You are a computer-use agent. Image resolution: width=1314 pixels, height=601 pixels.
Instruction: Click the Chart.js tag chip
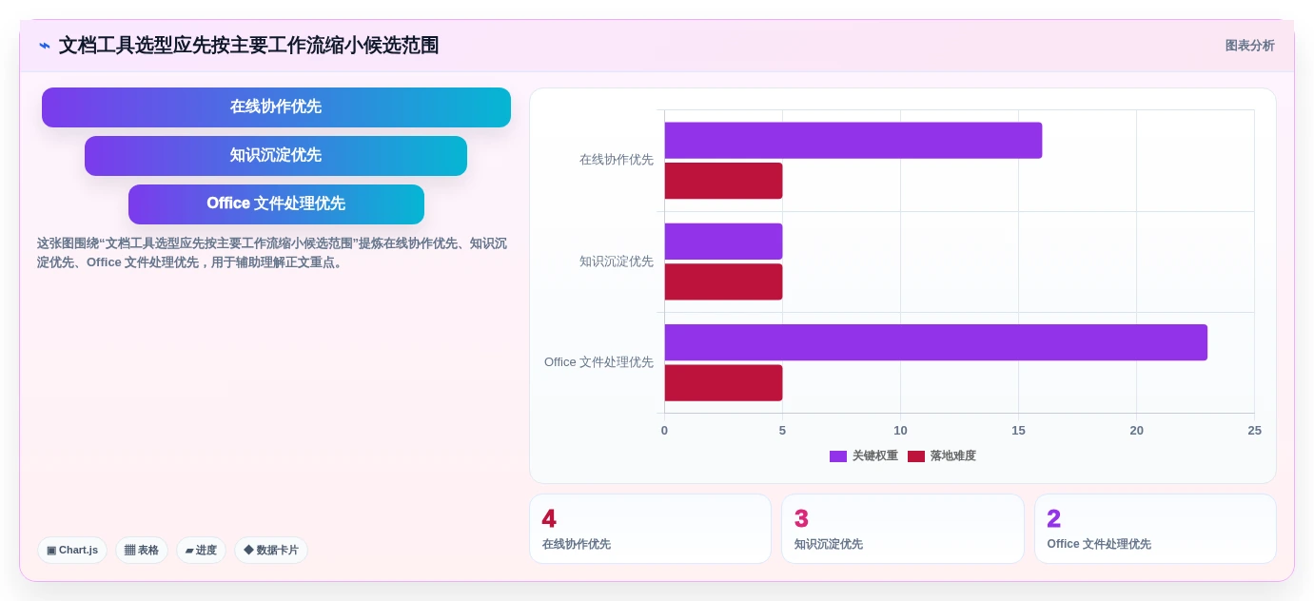pos(72,550)
